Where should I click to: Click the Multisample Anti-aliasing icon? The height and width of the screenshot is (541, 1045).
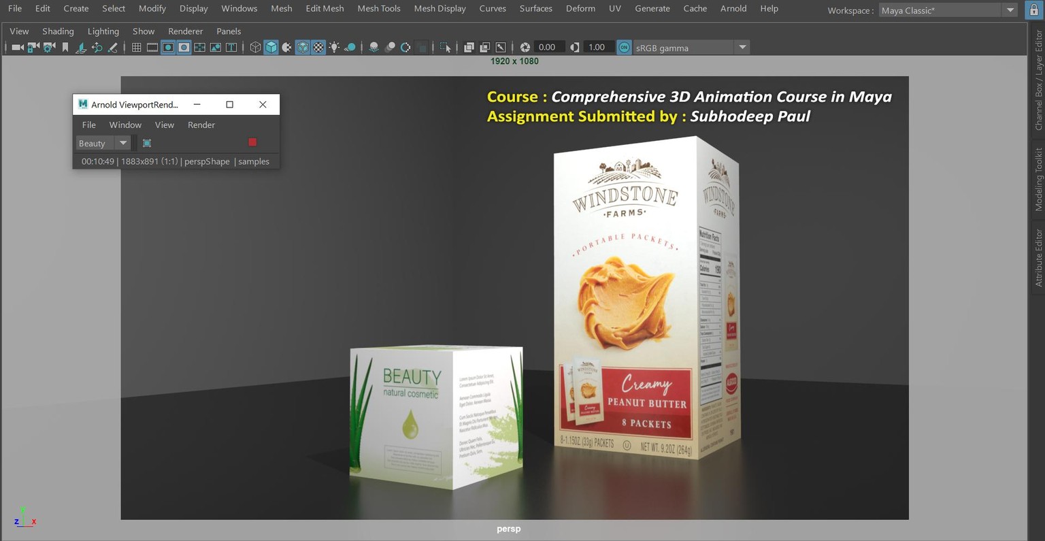pos(405,48)
